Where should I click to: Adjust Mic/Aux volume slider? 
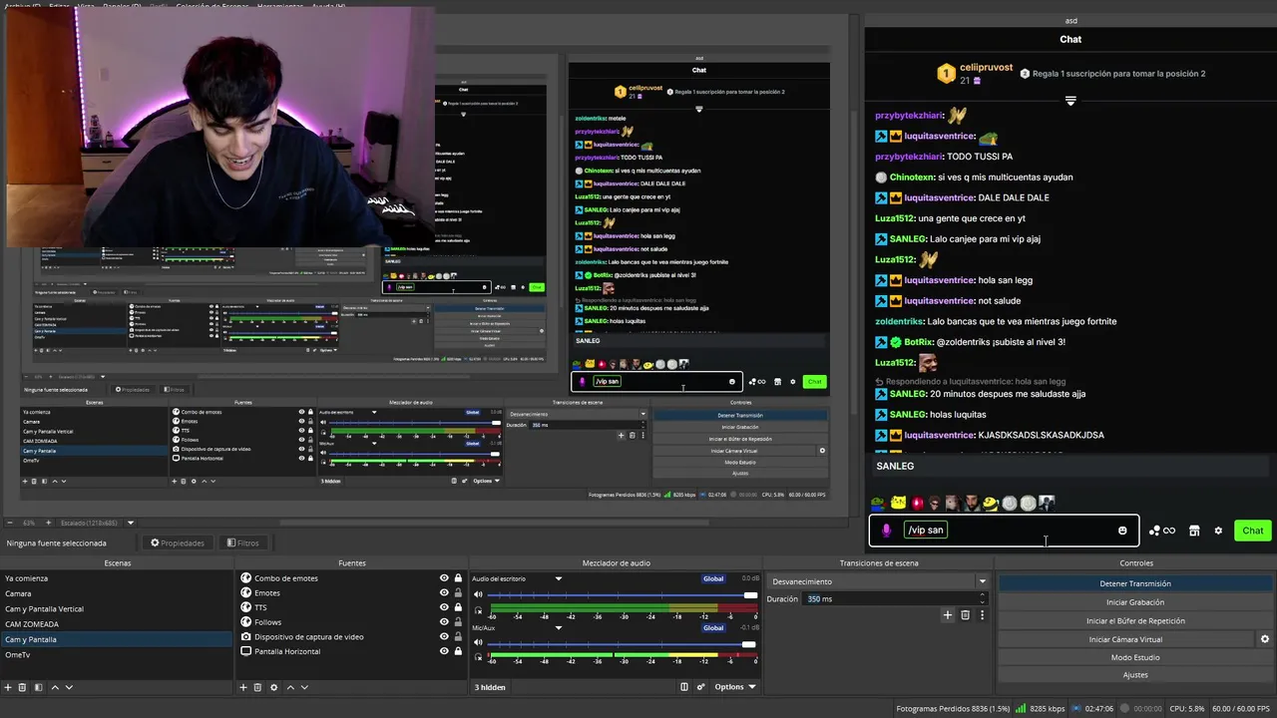pos(623,644)
